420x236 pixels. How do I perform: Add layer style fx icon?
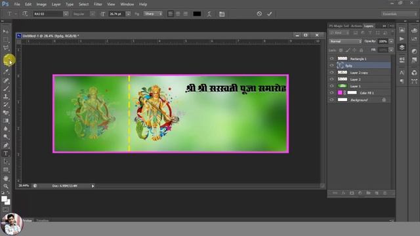(343, 193)
